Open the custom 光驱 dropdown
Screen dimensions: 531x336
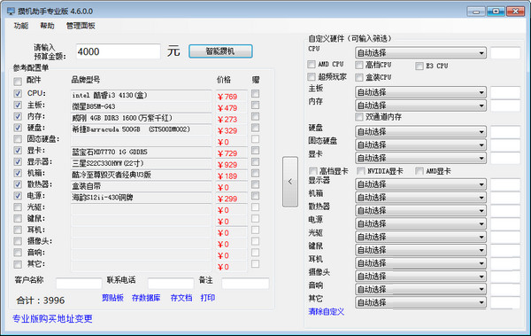pyautogui.click(x=420, y=237)
